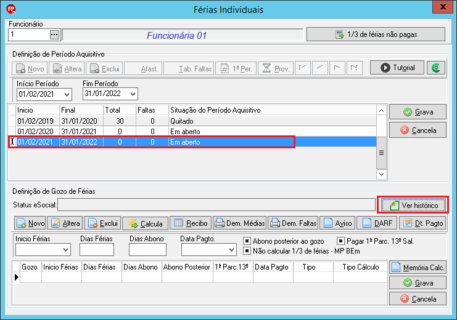Click the Abono Posterior column header

187,267
